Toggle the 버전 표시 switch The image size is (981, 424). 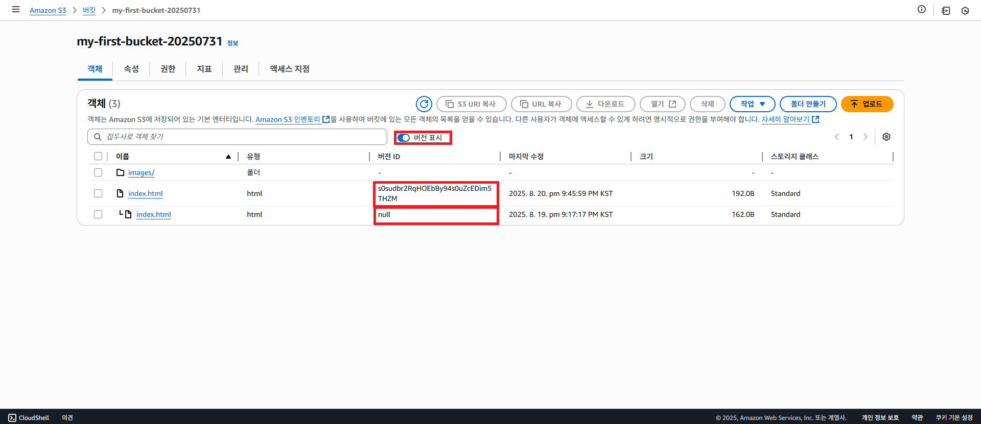(404, 138)
